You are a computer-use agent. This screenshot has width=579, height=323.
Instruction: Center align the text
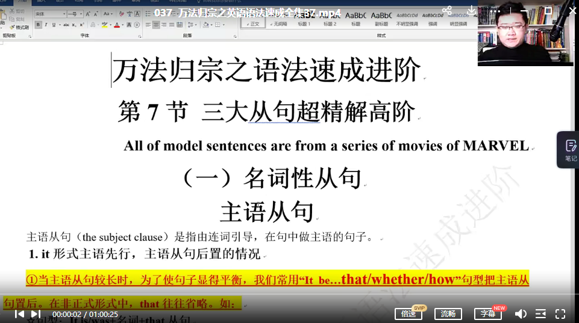click(x=156, y=25)
